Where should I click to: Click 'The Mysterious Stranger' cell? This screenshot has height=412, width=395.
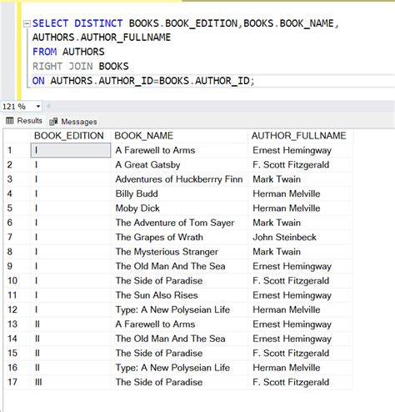click(x=179, y=252)
